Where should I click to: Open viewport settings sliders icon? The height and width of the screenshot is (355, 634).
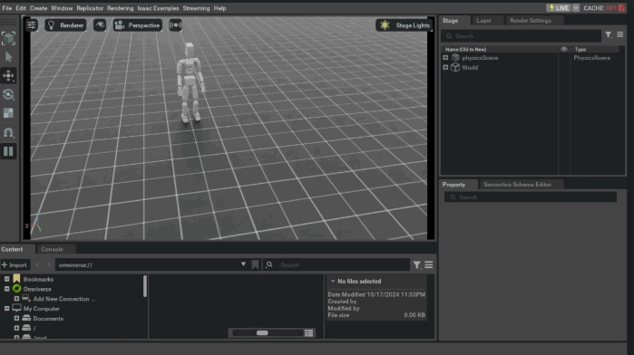pyautogui.click(x=31, y=25)
